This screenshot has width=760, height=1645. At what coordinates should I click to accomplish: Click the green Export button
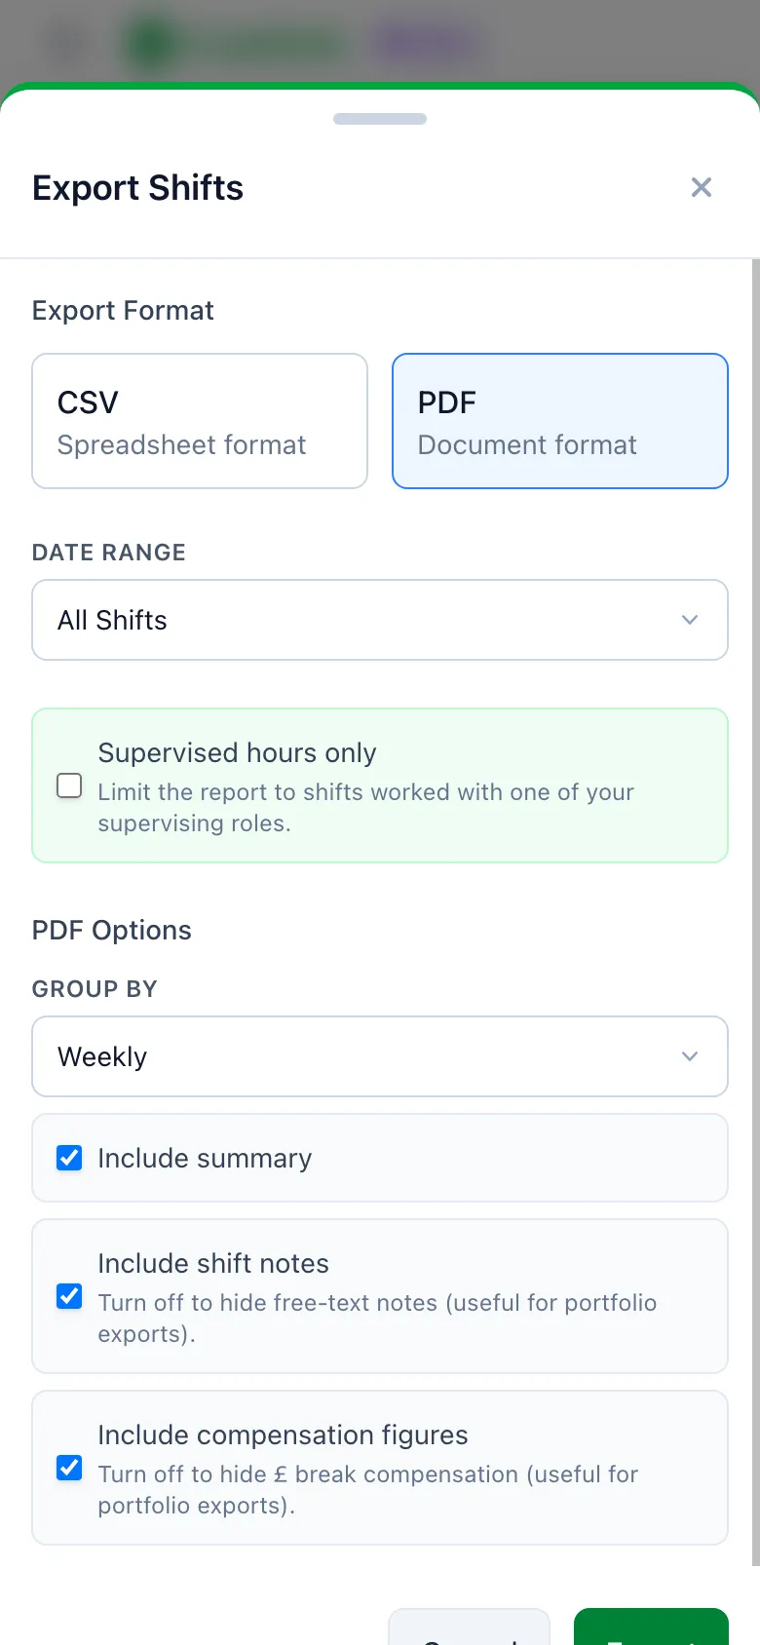coord(651,1637)
